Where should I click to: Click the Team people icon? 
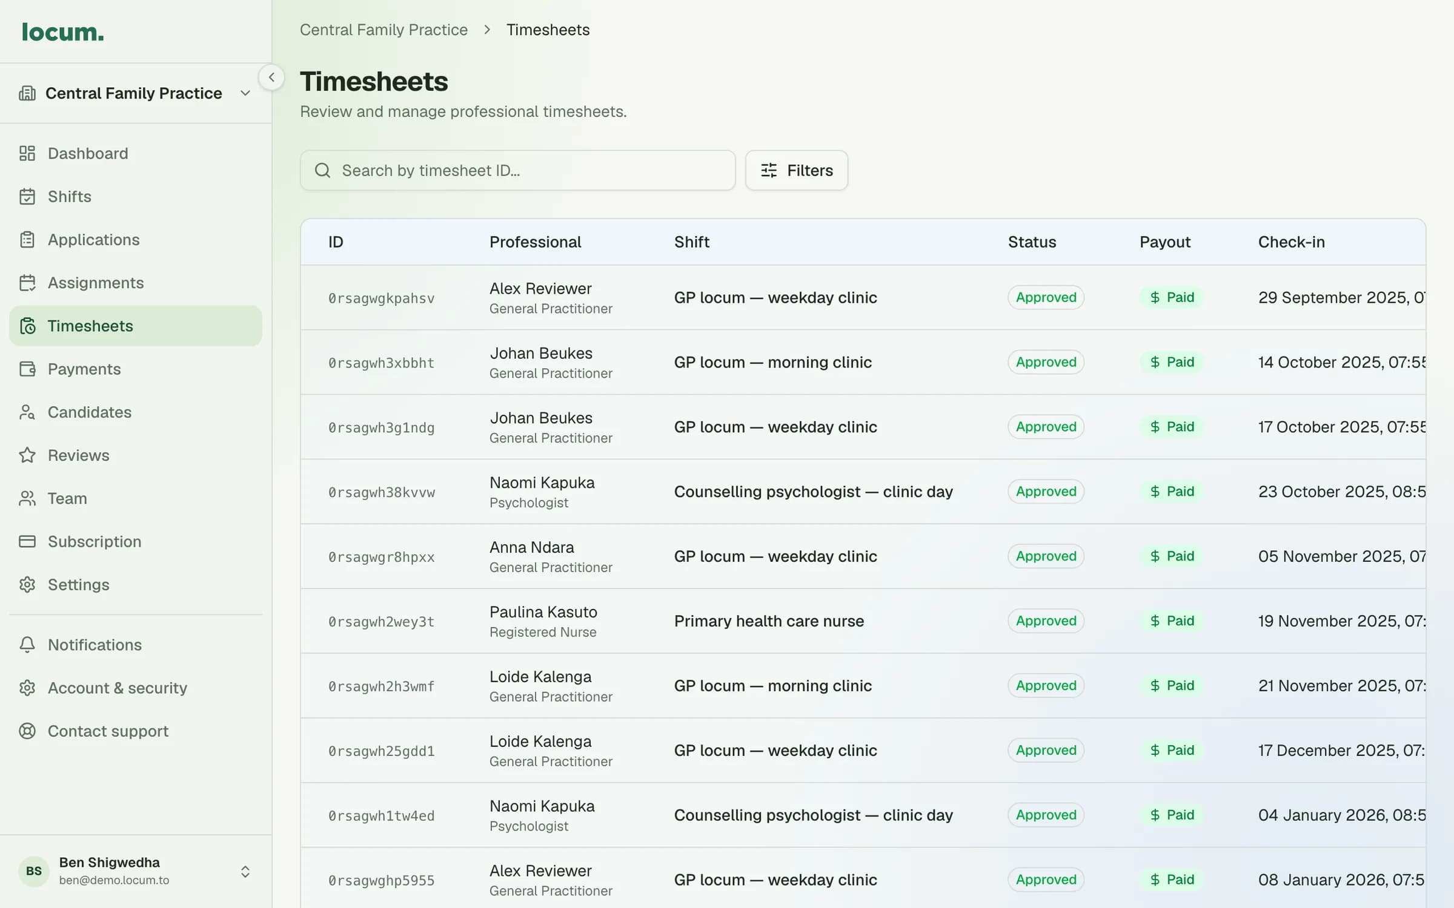pyautogui.click(x=27, y=498)
